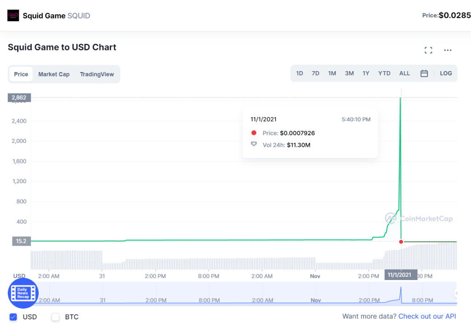Toggle LOG scale on the chart

[x=446, y=73]
